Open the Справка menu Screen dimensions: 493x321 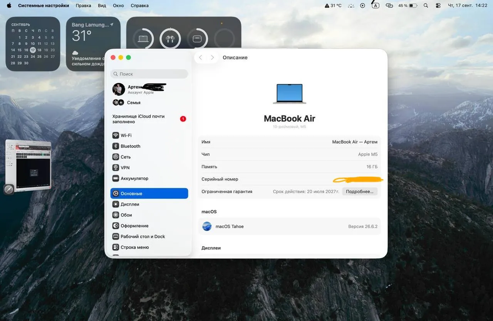click(140, 5)
